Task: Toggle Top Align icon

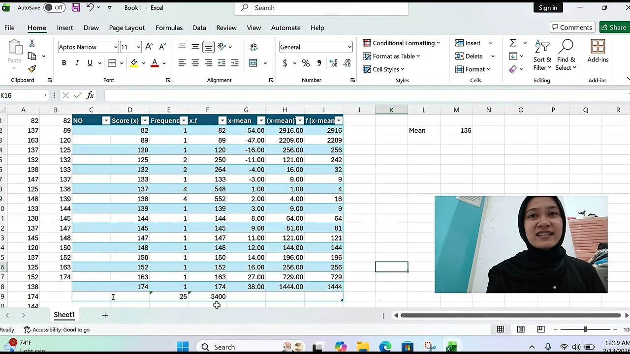Action: point(182,47)
